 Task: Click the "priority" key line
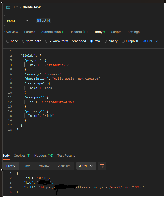(x=34, y=111)
